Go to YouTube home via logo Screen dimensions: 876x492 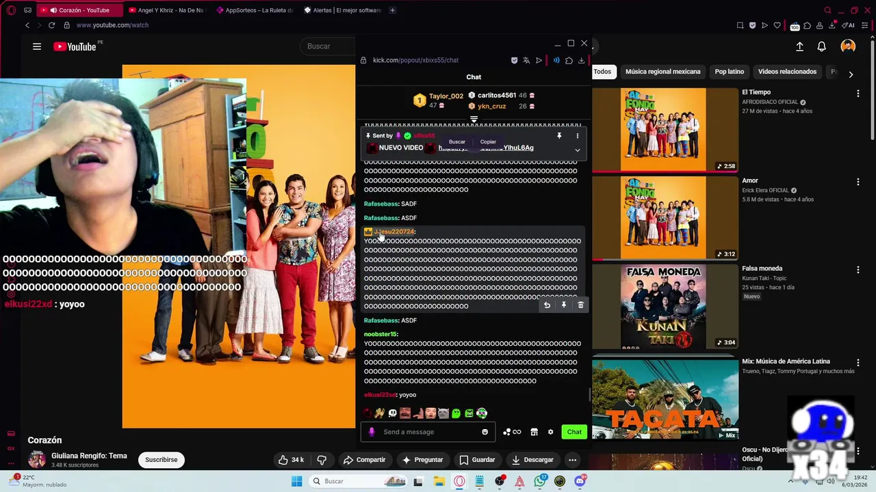75,46
